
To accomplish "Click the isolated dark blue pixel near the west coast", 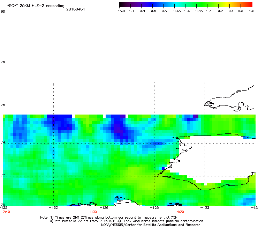I will pos(163,169).
